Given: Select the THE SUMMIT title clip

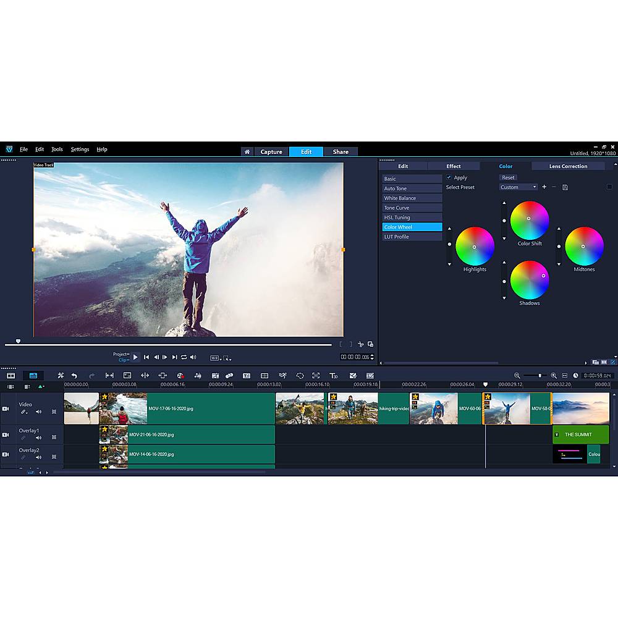Looking at the screenshot, I should (x=580, y=434).
